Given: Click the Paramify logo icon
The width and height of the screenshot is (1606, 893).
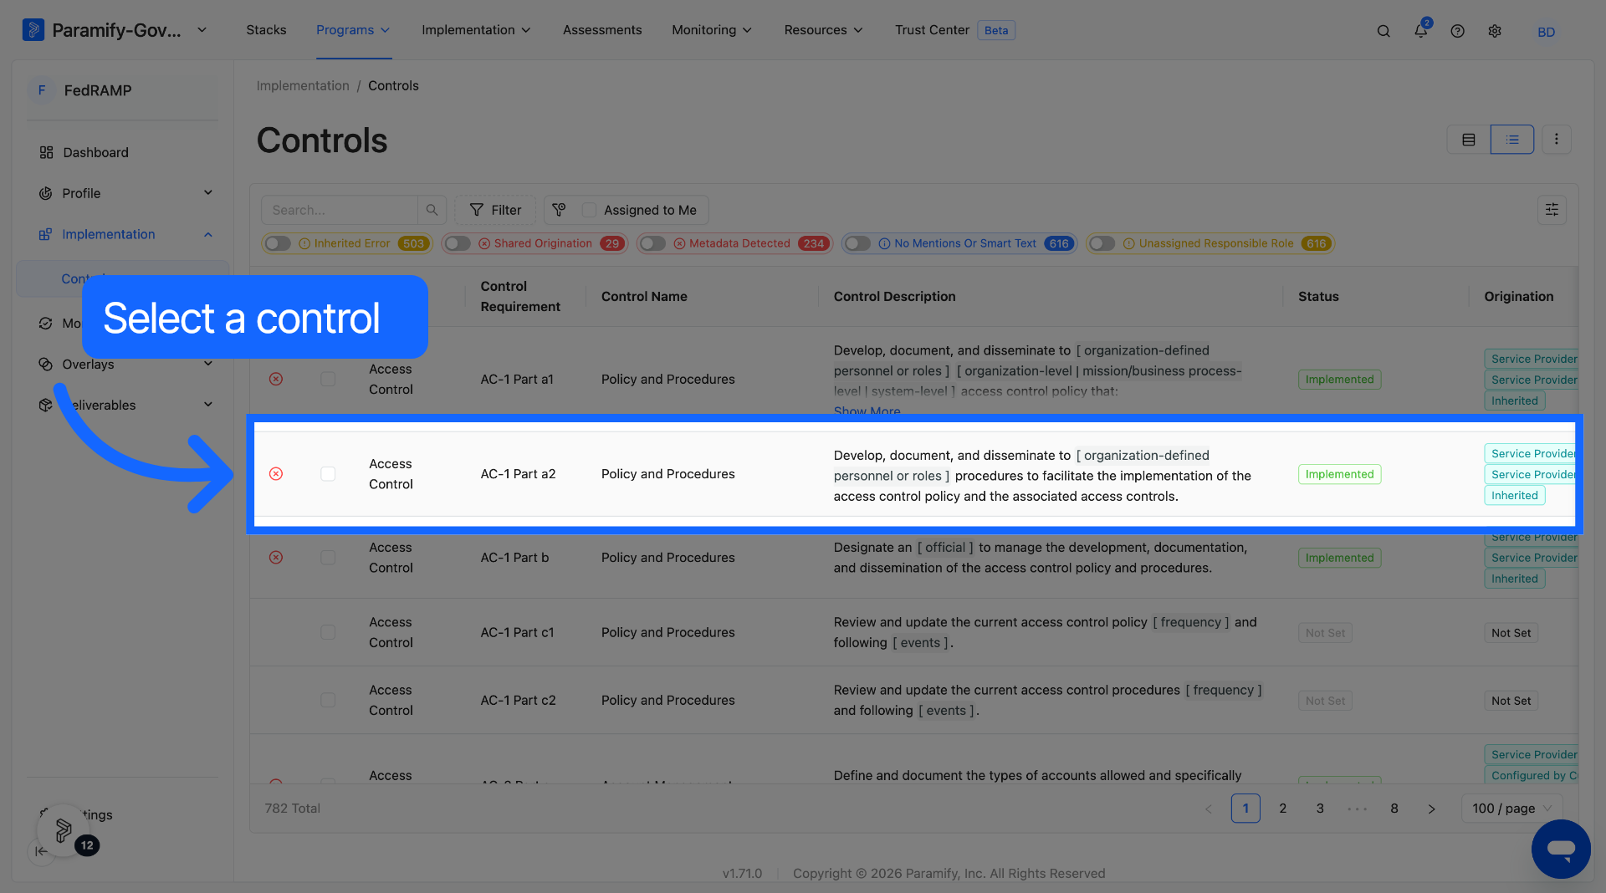Looking at the screenshot, I should pyautogui.click(x=33, y=30).
